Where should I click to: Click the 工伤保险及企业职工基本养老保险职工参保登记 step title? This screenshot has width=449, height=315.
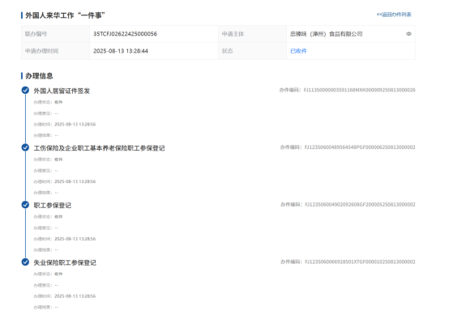pyautogui.click(x=99, y=148)
